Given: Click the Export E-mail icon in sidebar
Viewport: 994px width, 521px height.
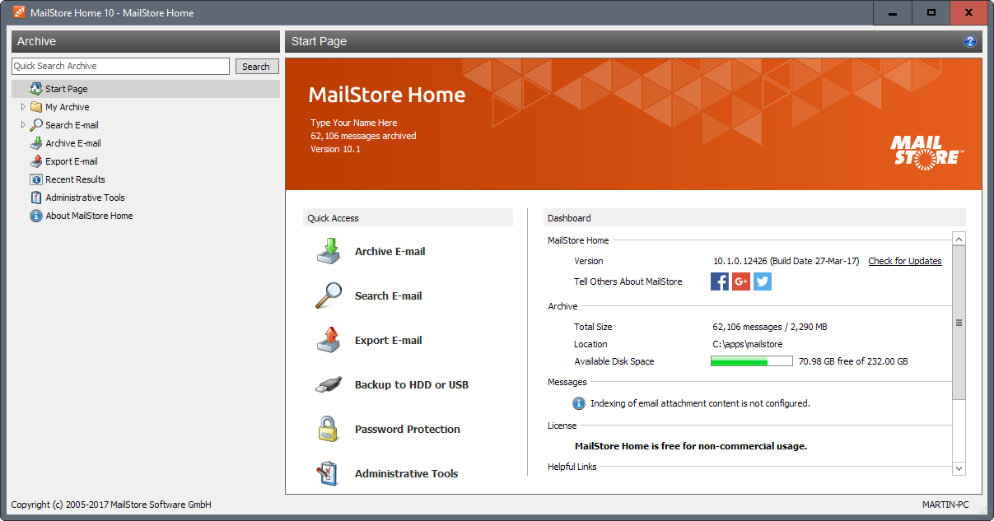Looking at the screenshot, I should (x=36, y=161).
